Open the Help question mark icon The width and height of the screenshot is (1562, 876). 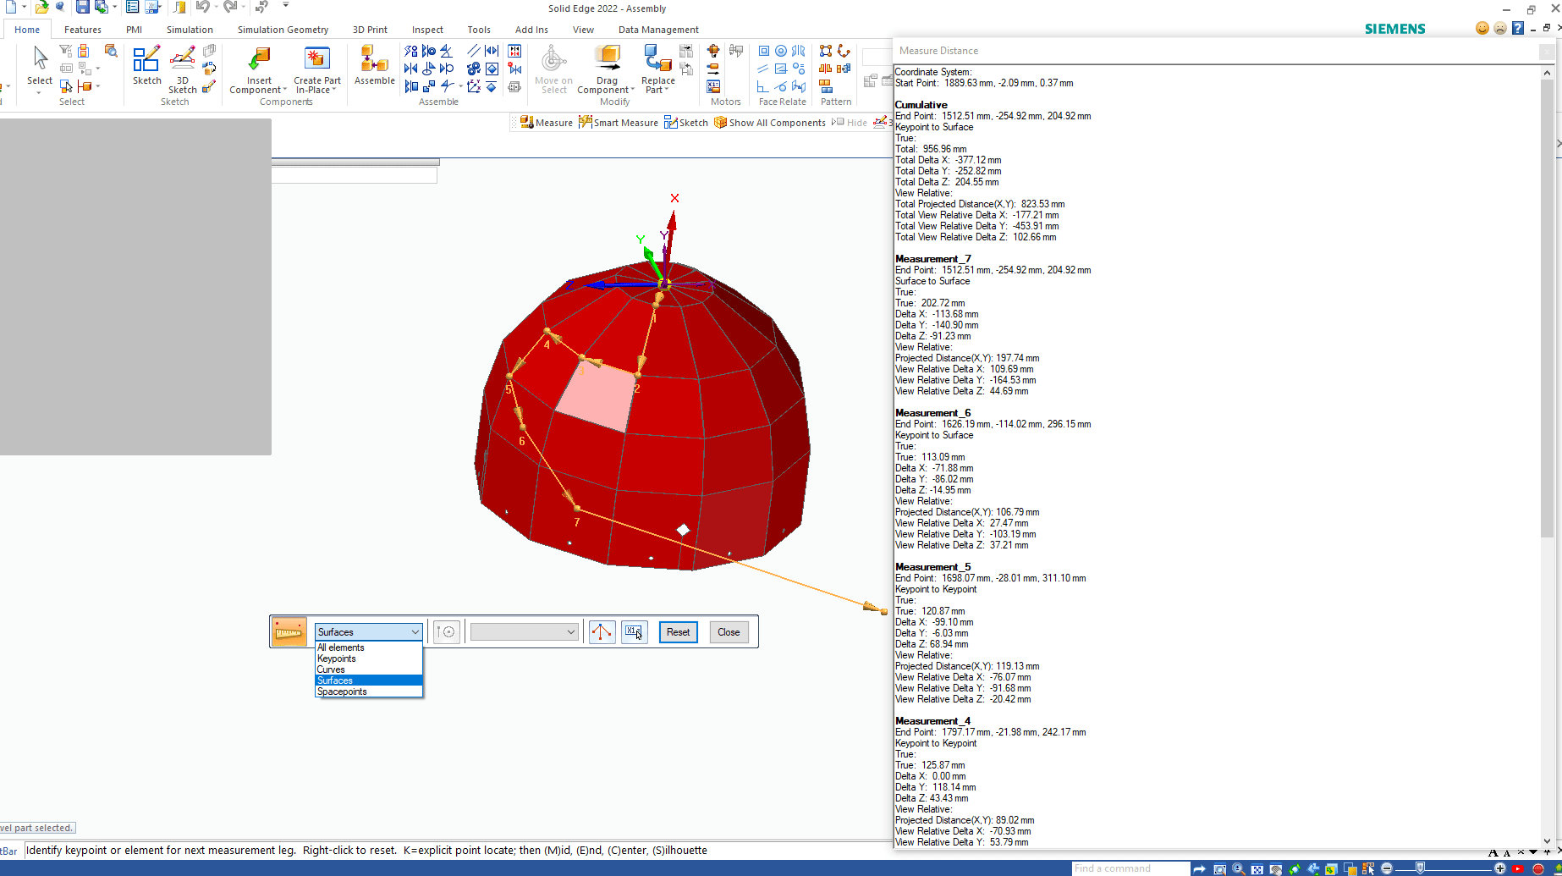(1518, 29)
